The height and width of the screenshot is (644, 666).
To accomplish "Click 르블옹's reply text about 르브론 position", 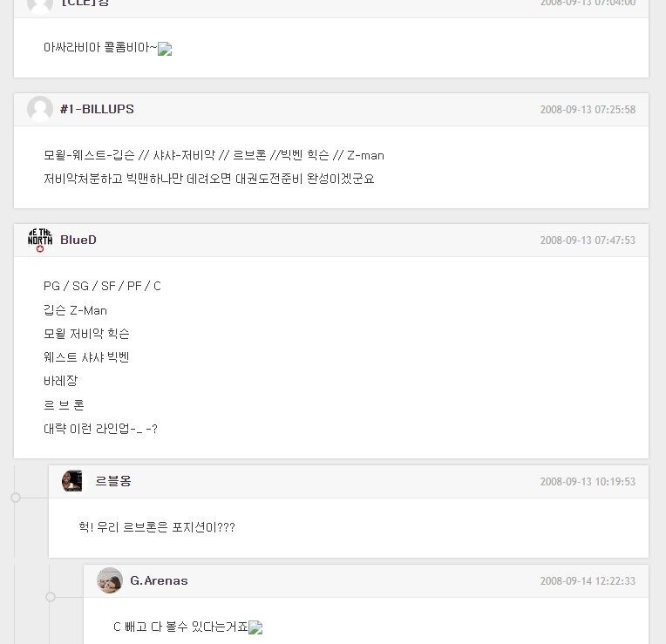I will coord(157,528).
